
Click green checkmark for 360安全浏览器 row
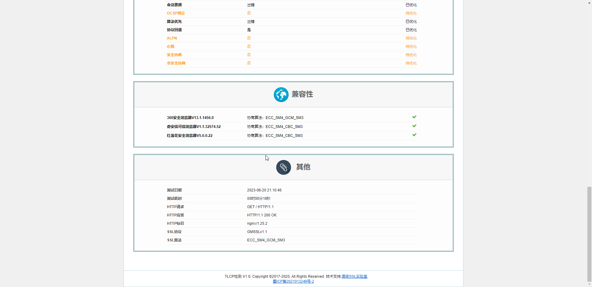tap(414, 117)
